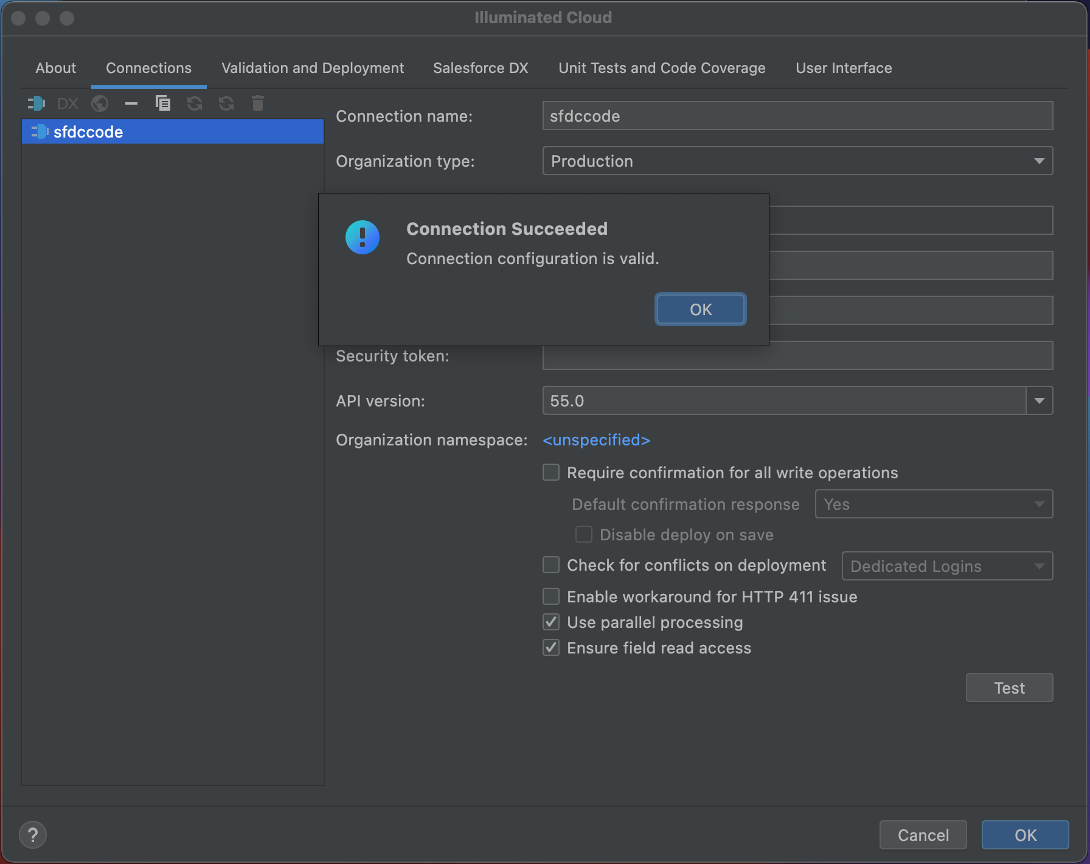This screenshot has width=1090, height=864.
Task: Open the Organization type Production dropdown
Action: (797, 161)
